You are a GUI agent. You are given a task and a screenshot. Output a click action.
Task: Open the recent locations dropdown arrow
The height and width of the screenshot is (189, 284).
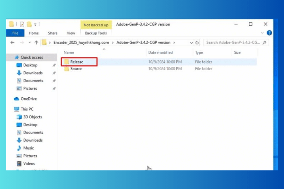pos(30,43)
